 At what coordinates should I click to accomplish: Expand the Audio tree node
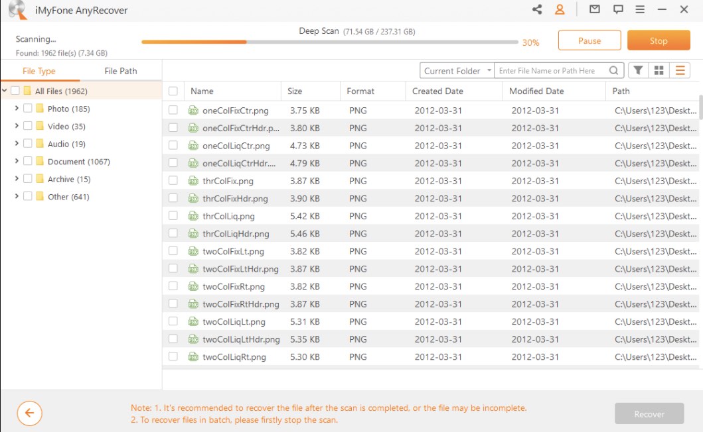click(x=17, y=143)
